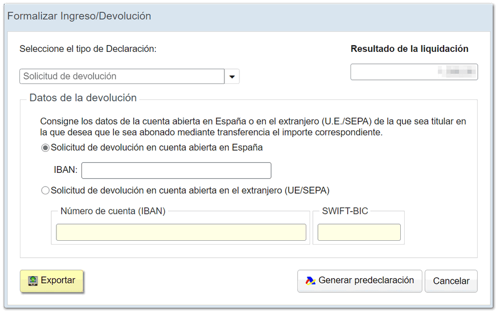
Task: Click the SWIFT-BIC input box
Action: tap(359, 232)
